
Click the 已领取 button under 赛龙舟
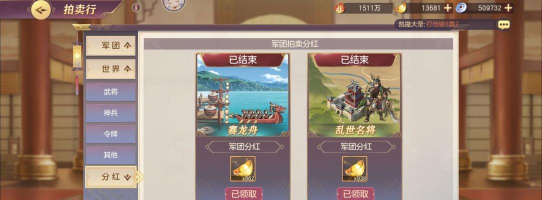coord(243,194)
